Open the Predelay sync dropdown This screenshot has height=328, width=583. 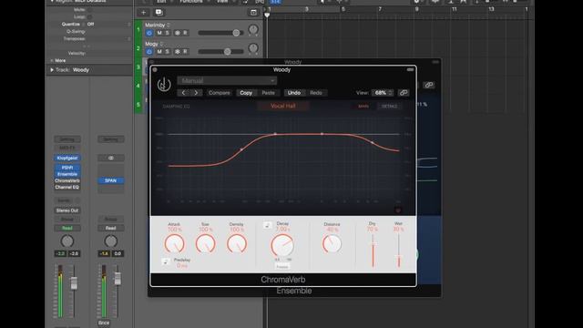point(166,261)
